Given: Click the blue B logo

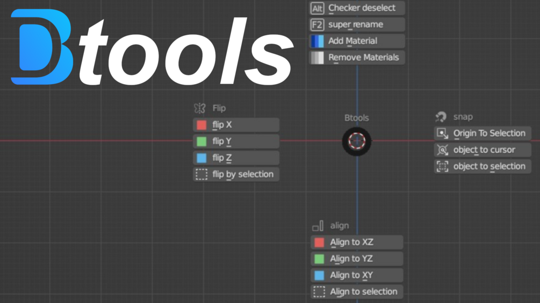Looking at the screenshot, I should click(x=42, y=47).
